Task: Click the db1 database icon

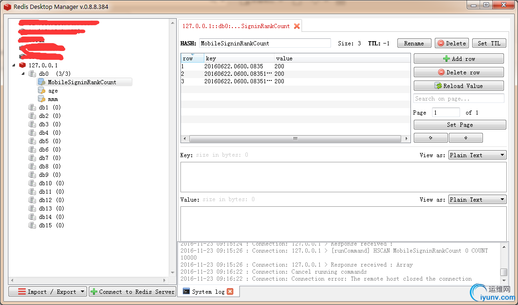Action: (32, 108)
